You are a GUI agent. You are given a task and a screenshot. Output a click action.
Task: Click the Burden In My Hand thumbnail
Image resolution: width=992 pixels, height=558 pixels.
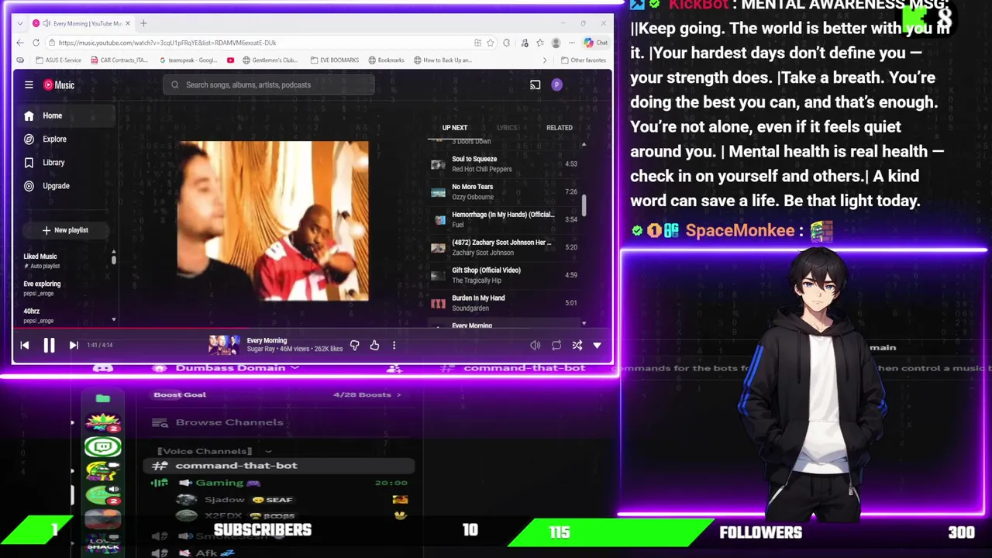(x=439, y=303)
